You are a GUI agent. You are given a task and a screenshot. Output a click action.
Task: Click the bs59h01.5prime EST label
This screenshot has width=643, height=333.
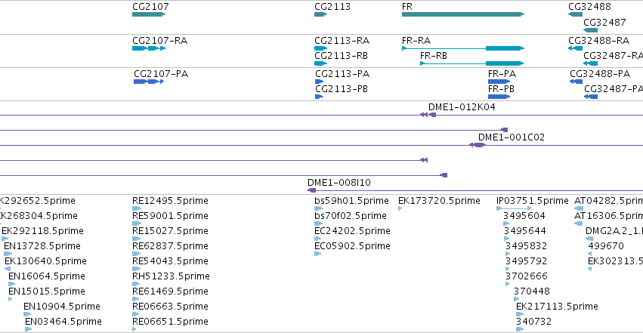click(x=351, y=201)
